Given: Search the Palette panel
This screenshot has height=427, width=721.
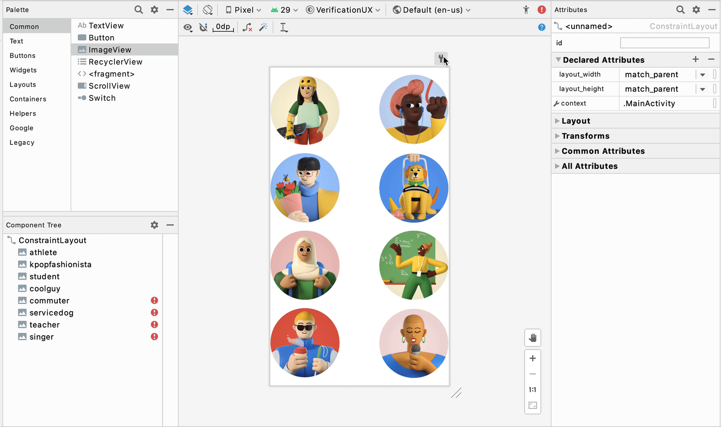Looking at the screenshot, I should click(138, 9).
